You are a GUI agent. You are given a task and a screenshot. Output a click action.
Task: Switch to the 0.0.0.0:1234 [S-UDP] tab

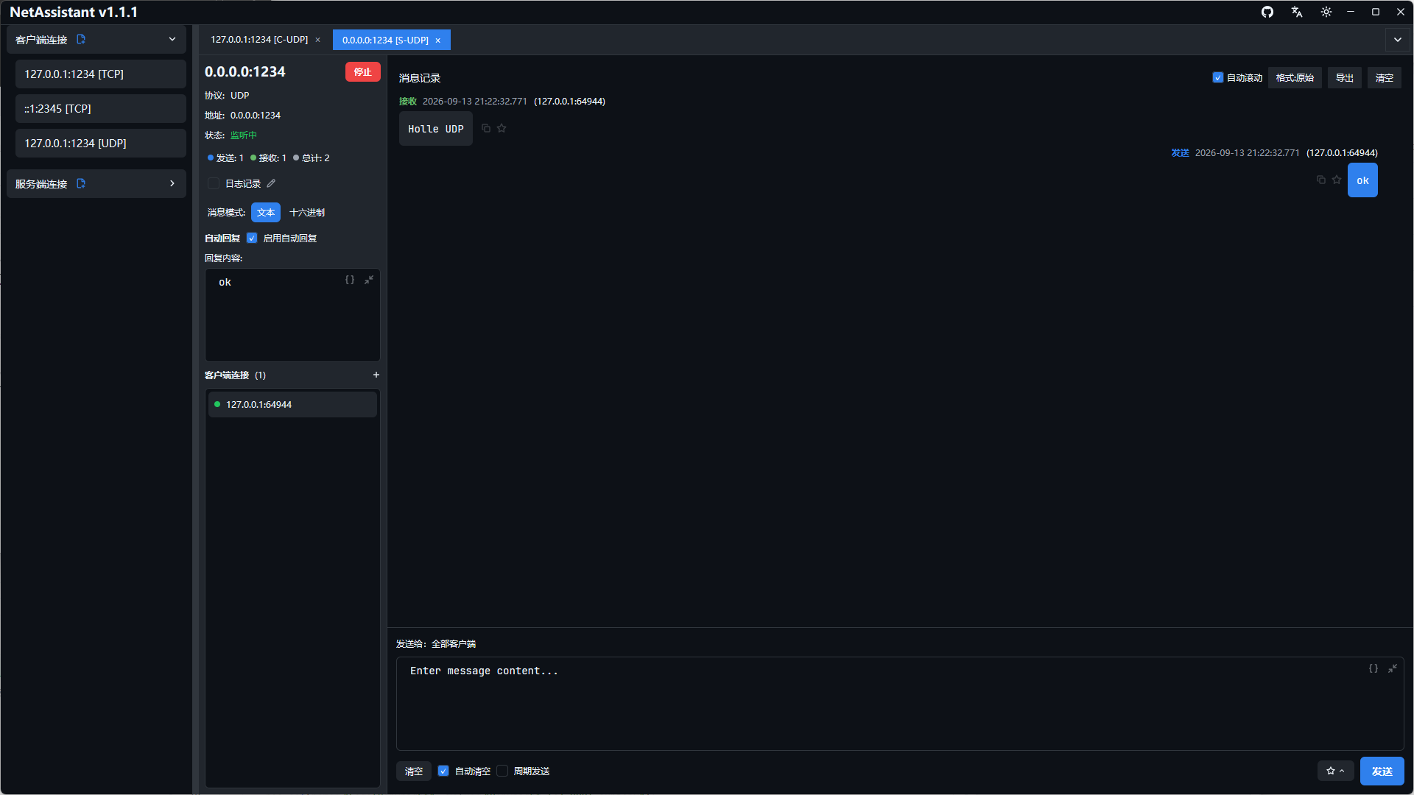point(385,40)
